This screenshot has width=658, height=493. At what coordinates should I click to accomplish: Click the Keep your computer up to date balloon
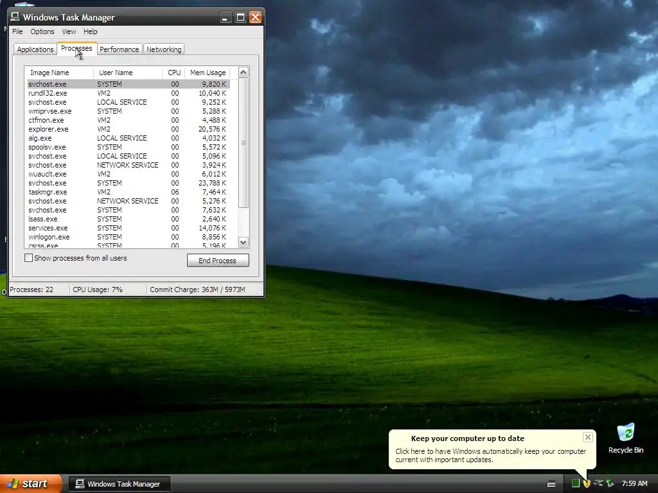(492, 449)
